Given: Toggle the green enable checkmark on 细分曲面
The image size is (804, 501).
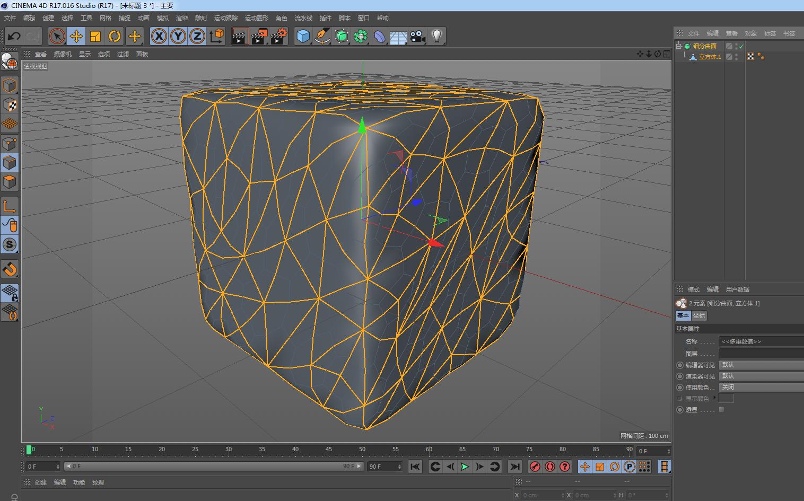Looking at the screenshot, I should (x=741, y=46).
